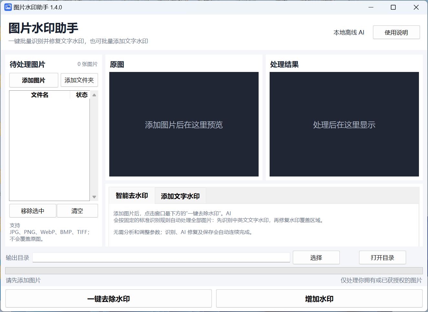Click the 一键去除水印 button
Viewport: 428px width, 312px height.
point(109,298)
